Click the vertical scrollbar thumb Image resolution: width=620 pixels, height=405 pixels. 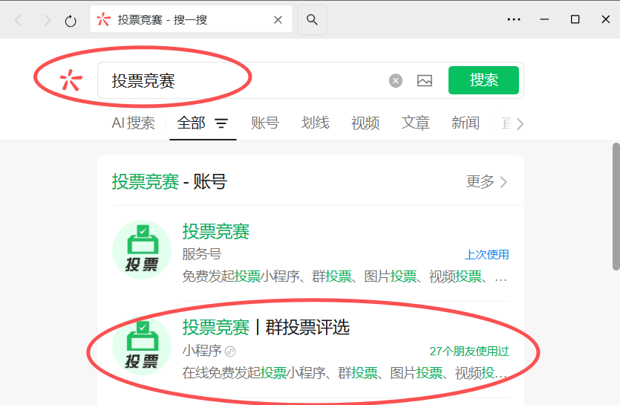pos(616,207)
